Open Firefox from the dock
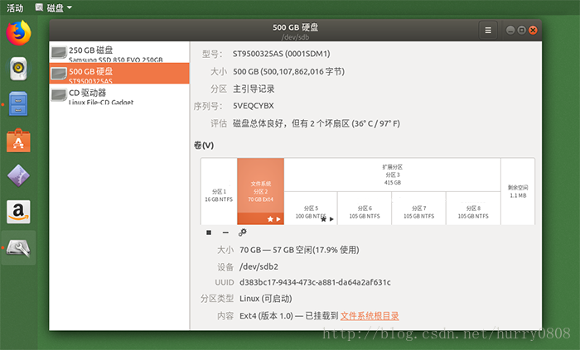The height and width of the screenshot is (350, 580). coord(18,33)
